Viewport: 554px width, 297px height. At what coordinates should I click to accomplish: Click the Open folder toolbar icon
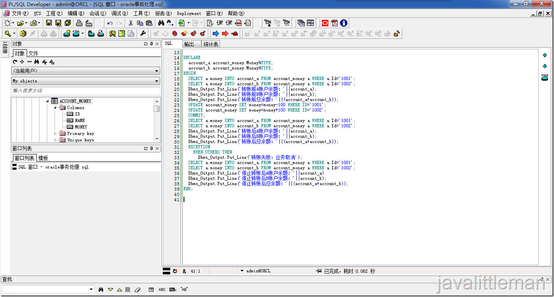coord(20,23)
